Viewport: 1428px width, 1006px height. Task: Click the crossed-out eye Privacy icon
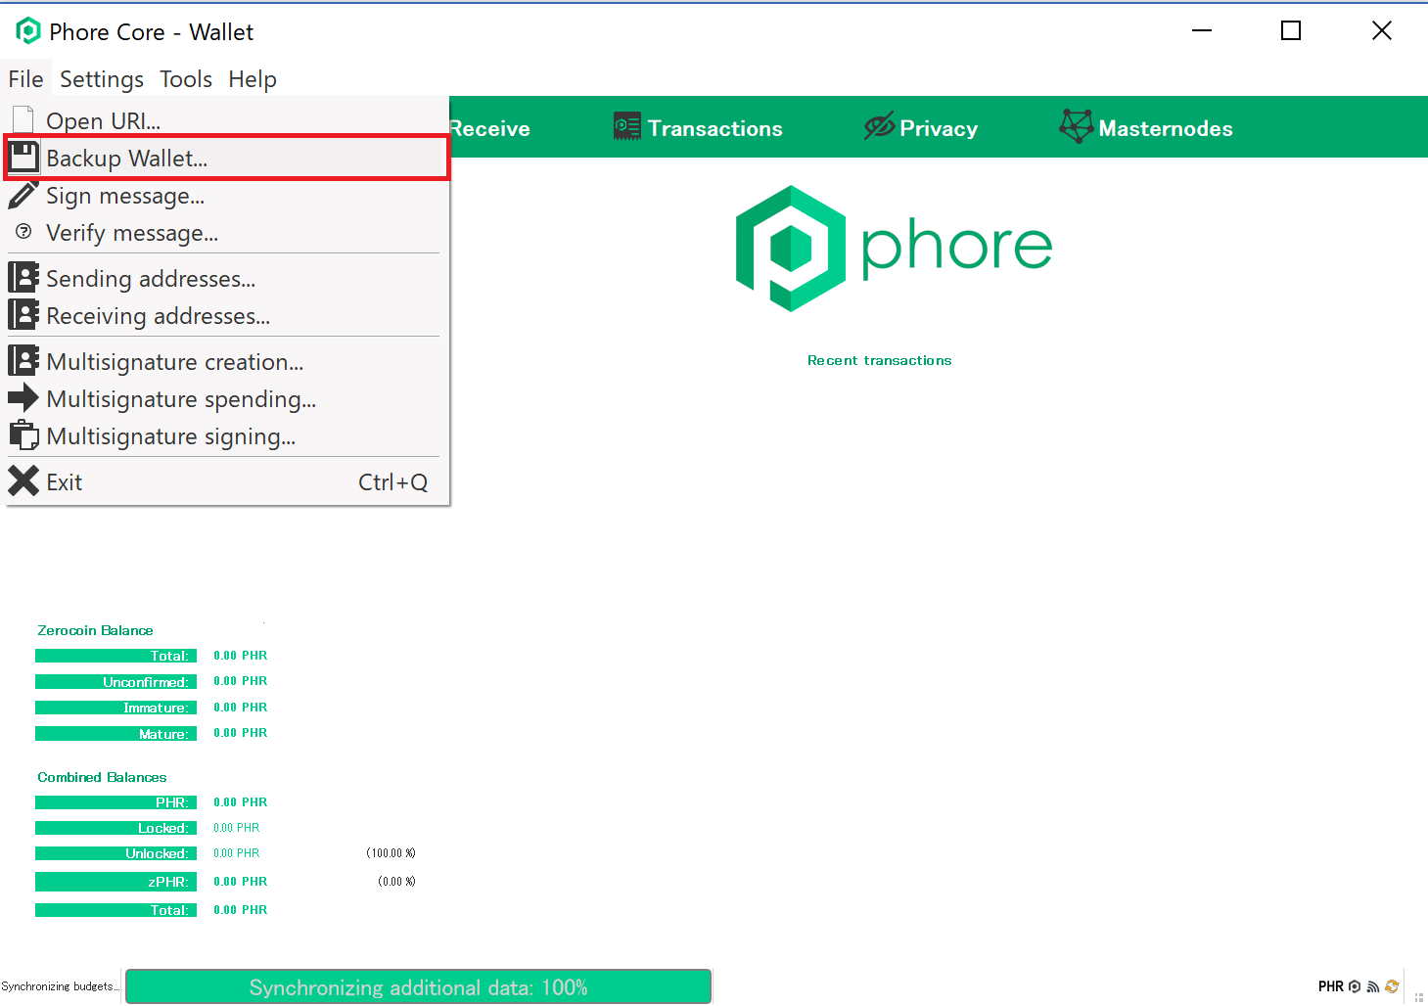tap(879, 126)
